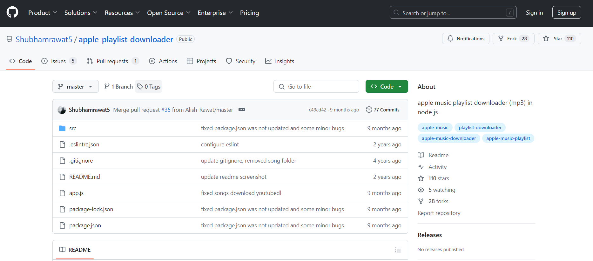Open pull request #35 link
Screen dimensions: 593x261
click(x=166, y=110)
